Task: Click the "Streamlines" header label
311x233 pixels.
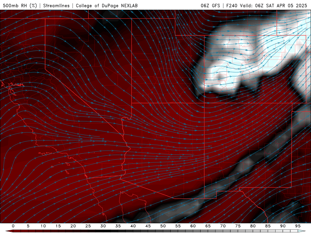Action: tap(56, 5)
